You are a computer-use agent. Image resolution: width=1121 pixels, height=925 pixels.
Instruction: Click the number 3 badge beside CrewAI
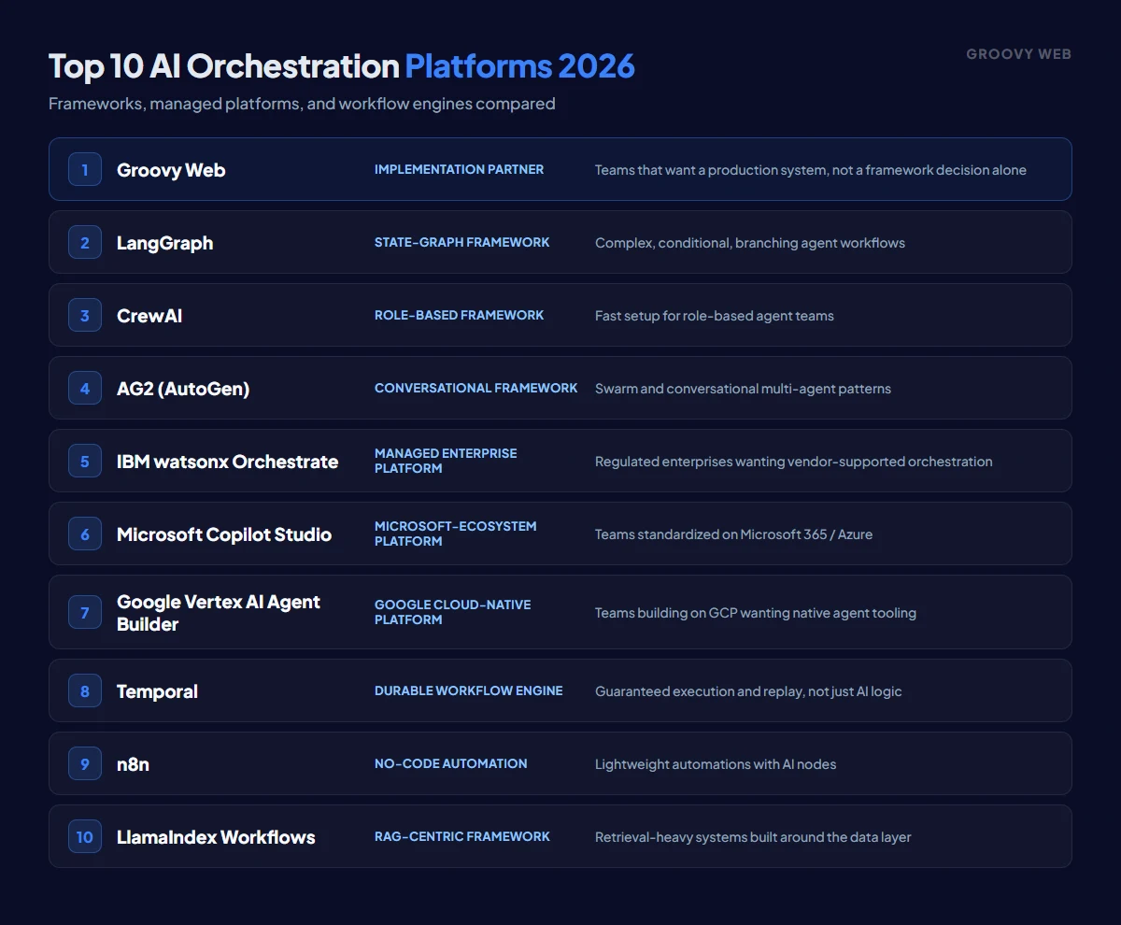[85, 315]
